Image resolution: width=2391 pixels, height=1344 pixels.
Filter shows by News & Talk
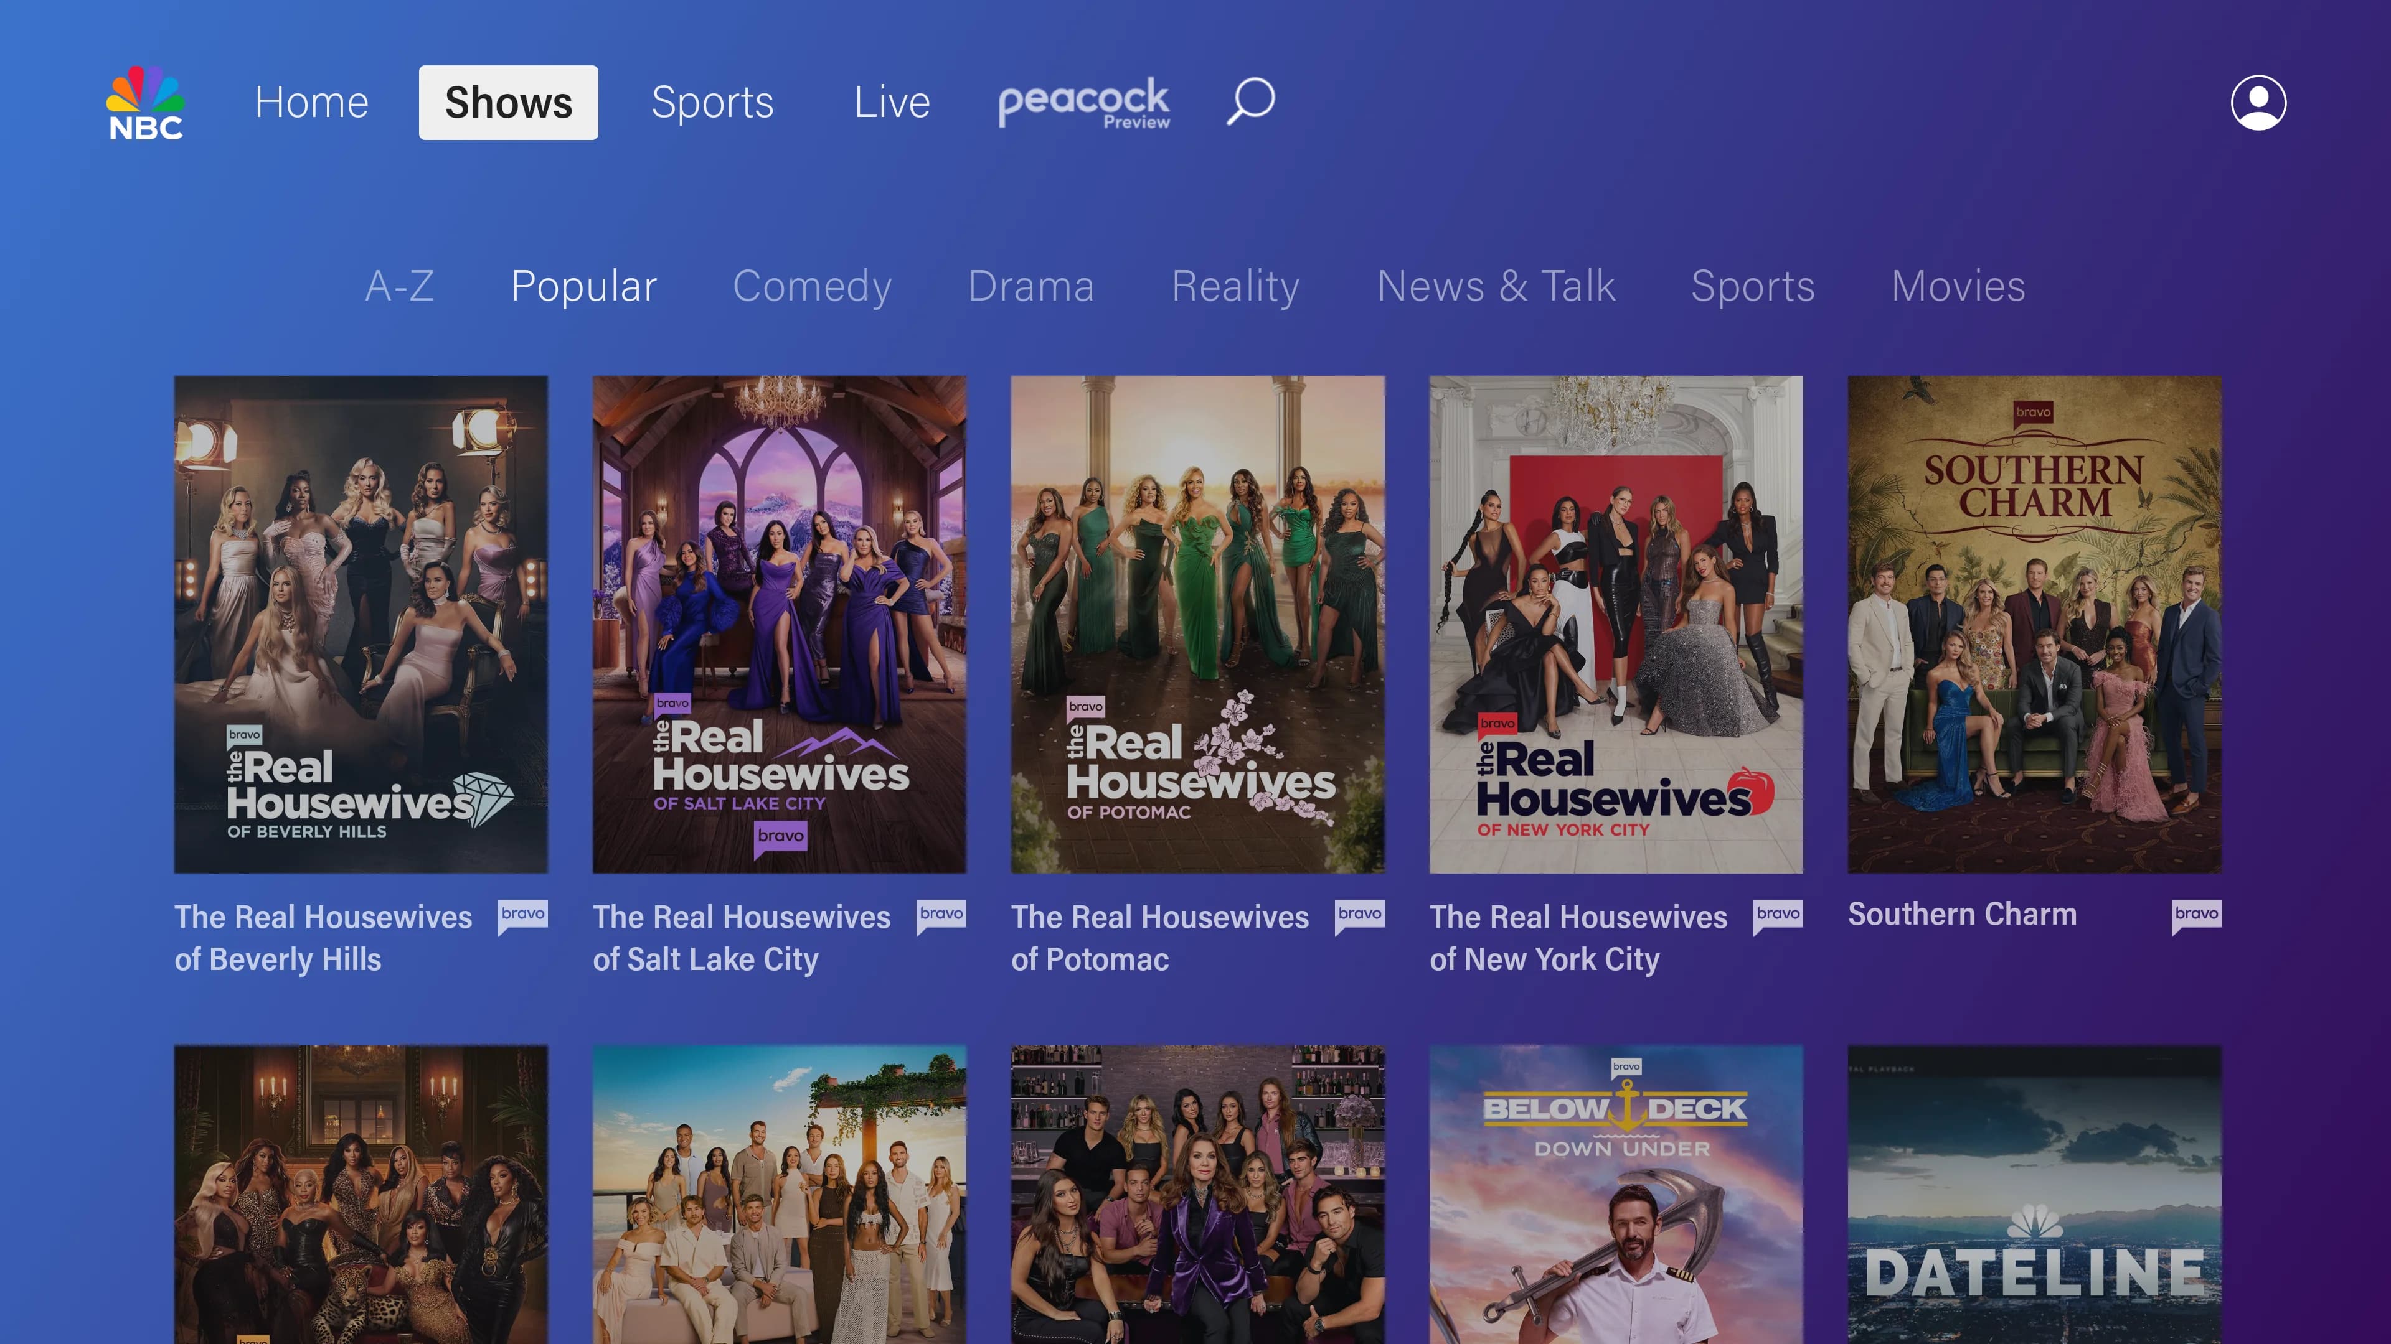[x=1496, y=286]
